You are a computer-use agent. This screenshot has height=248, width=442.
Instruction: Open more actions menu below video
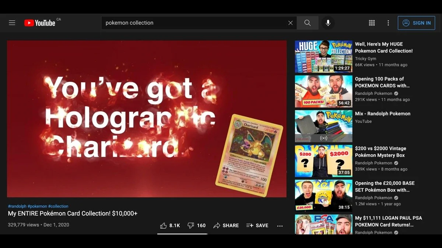point(280,226)
